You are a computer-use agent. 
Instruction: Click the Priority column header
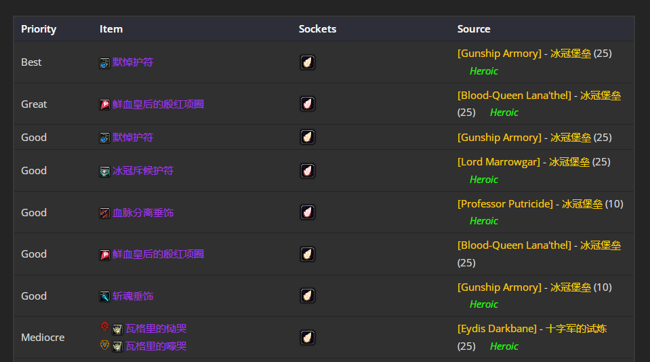[39, 29]
